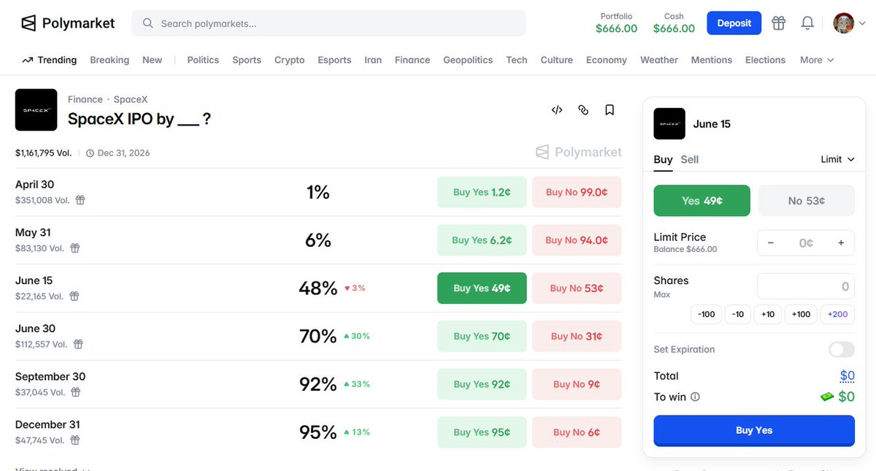Image resolution: width=876 pixels, height=471 pixels.
Task: Click the gift icon in April 30 row
Action: pos(81,199)
